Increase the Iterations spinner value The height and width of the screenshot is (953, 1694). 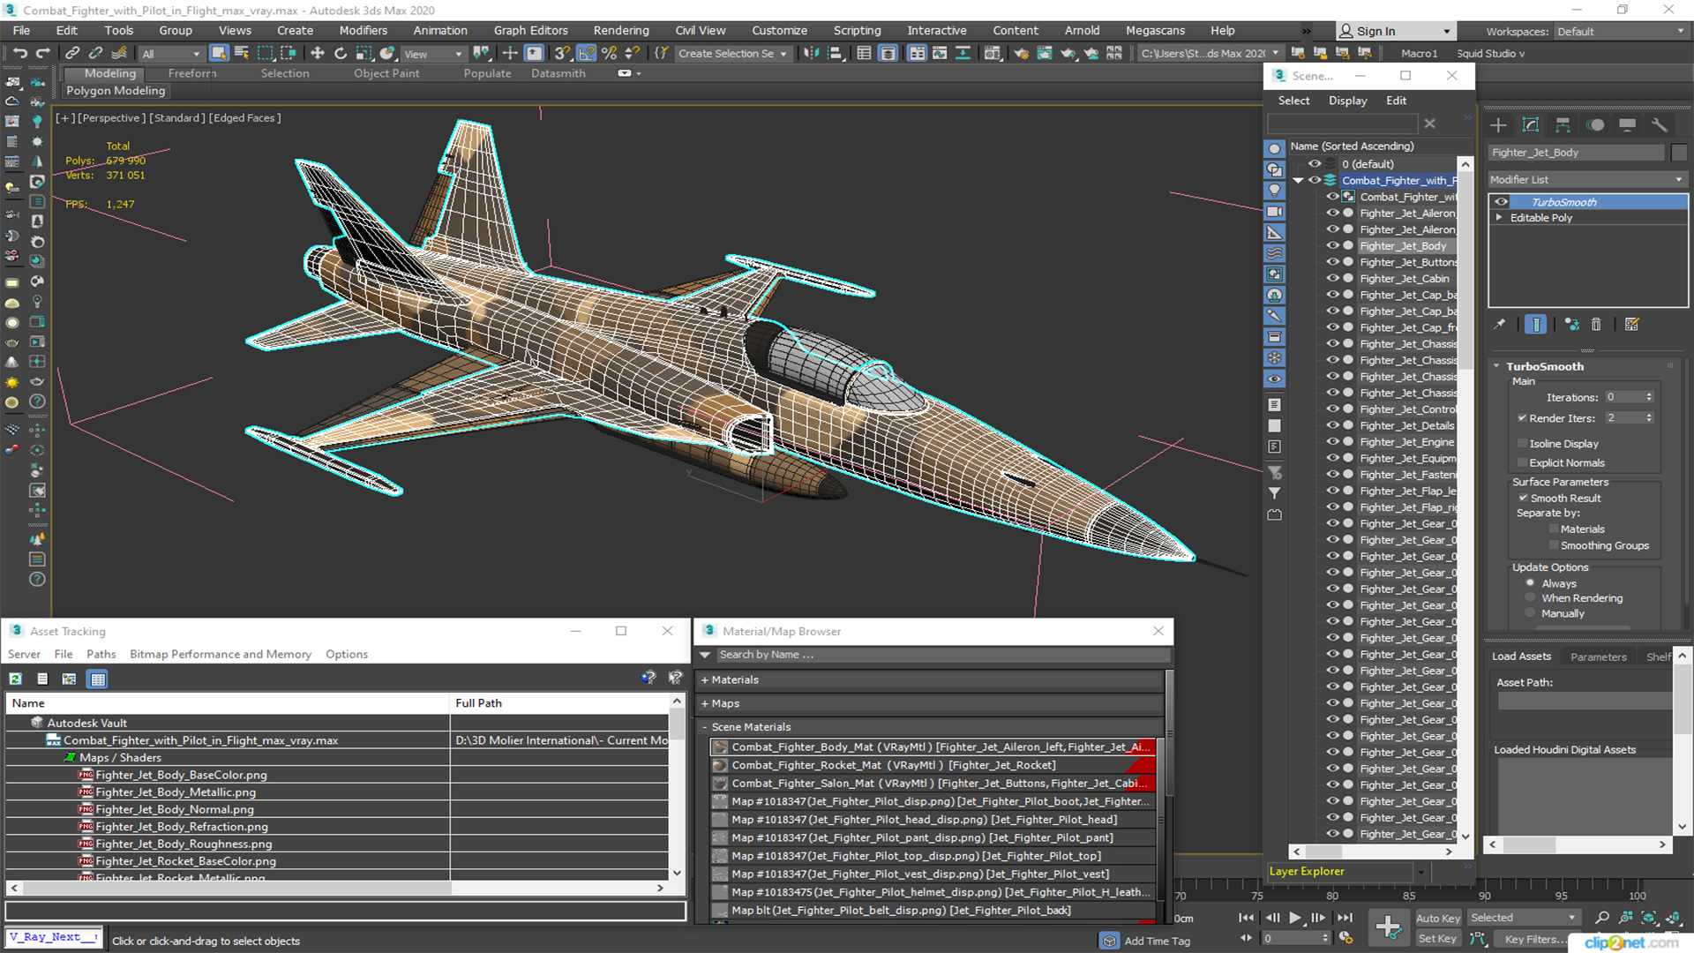click(x=1649, y=394)
